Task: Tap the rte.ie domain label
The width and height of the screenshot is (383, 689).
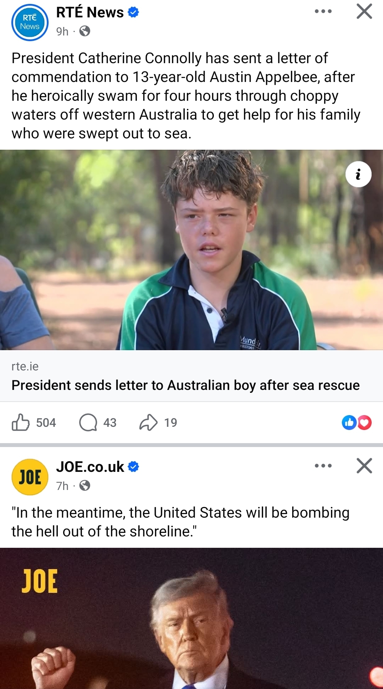Action: (25, 366)
